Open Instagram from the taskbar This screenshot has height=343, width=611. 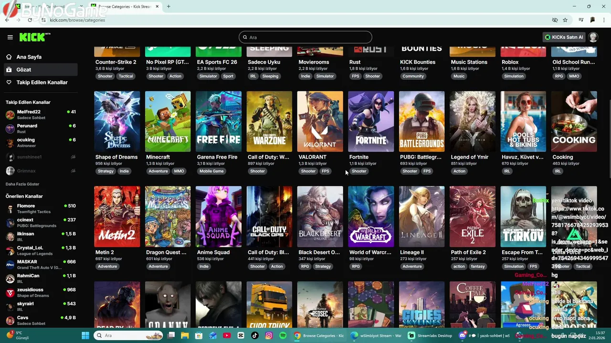[x=269, y=335]
